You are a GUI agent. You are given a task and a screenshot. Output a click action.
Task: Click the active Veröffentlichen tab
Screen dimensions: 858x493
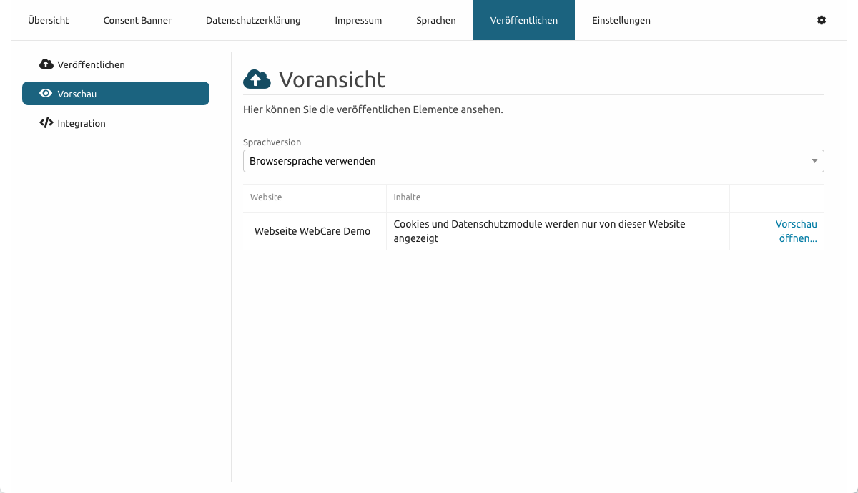(x=524, y=20)
